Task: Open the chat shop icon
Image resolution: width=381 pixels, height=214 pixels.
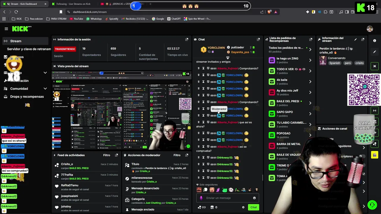Action: pos(212,207)
